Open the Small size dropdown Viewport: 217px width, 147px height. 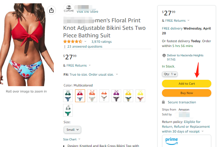click(x=72, y=130)
